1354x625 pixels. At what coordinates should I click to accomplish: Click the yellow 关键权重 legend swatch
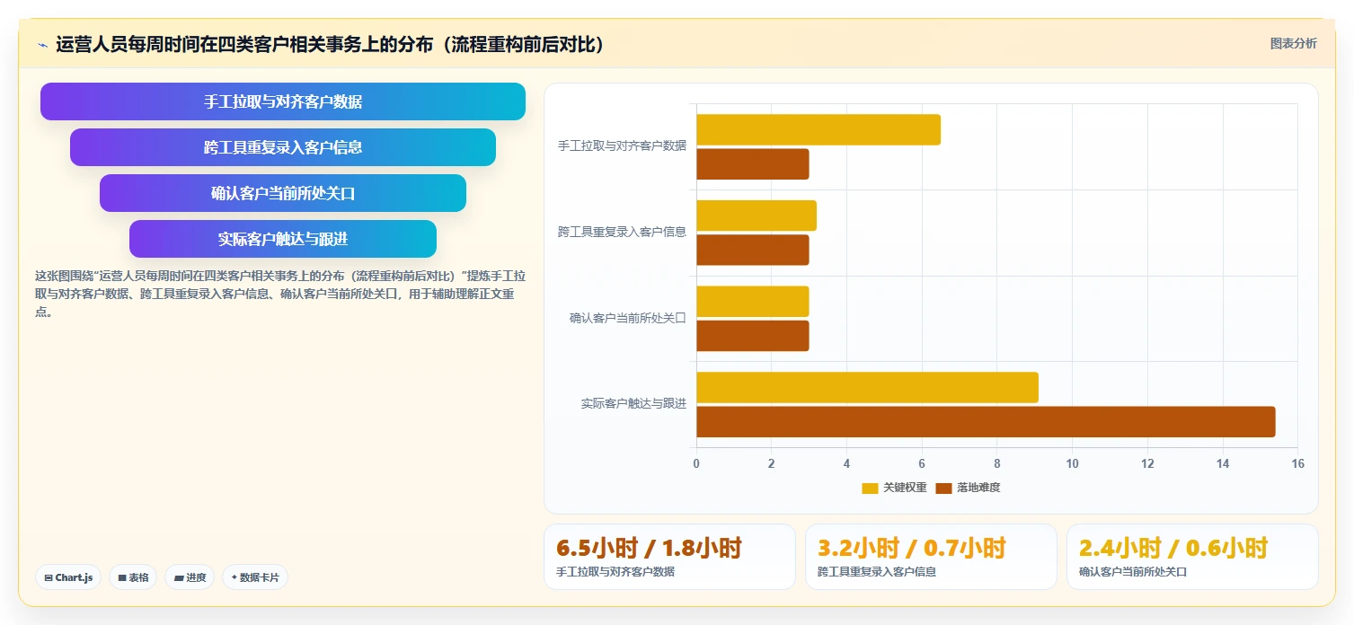pos(870,489)
